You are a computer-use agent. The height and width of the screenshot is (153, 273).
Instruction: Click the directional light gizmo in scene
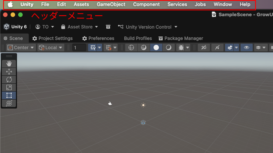coord(143,105)
